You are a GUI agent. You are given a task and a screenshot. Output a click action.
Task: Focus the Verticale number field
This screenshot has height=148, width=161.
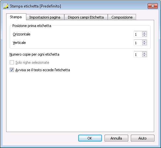[x=138, y=43]
